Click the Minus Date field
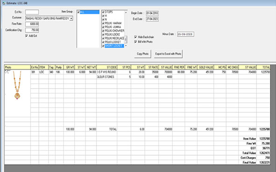Viewport: 276px width, 172px height. click(185, 34)
